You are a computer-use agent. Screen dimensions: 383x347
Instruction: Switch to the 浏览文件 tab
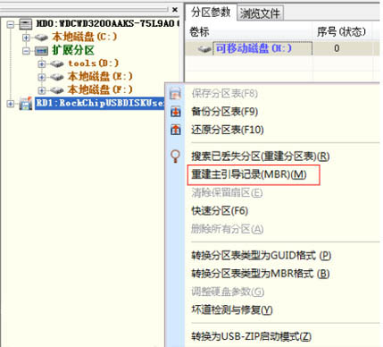pos(260,13)
